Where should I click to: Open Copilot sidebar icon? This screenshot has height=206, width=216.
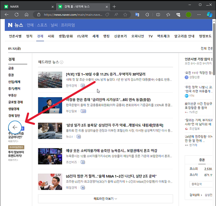[209, 14]
